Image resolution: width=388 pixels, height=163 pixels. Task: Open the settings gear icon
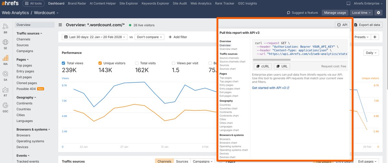pyautogui.click(x=379, y=13)
